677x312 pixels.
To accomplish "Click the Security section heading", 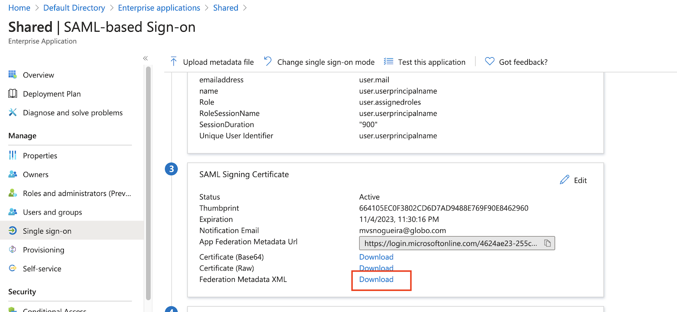I will [22, 292].
